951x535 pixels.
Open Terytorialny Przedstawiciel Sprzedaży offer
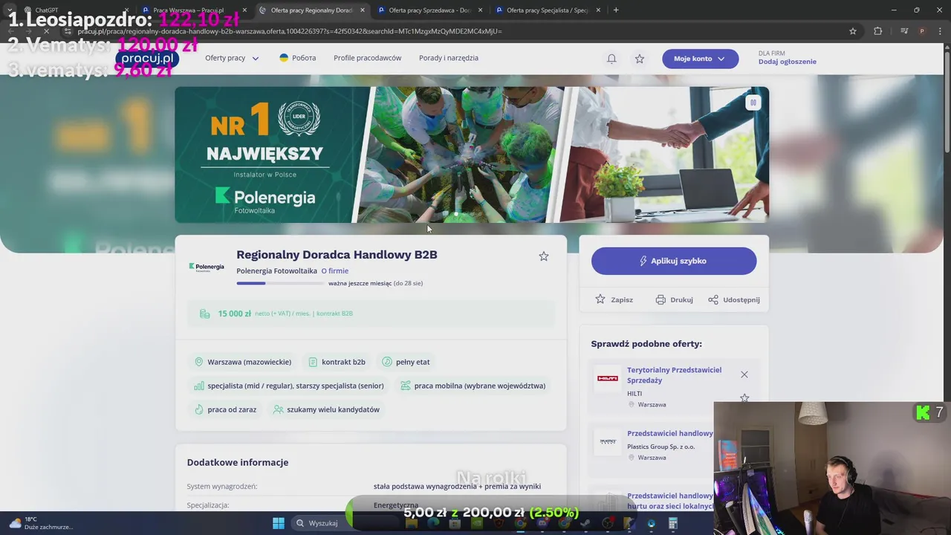coord(674,375)
